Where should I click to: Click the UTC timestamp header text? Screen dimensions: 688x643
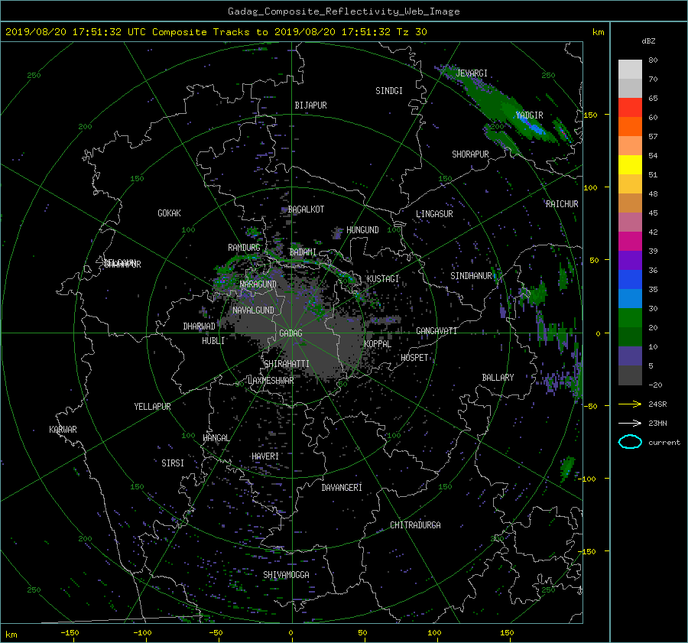click(x=216, y=31)
